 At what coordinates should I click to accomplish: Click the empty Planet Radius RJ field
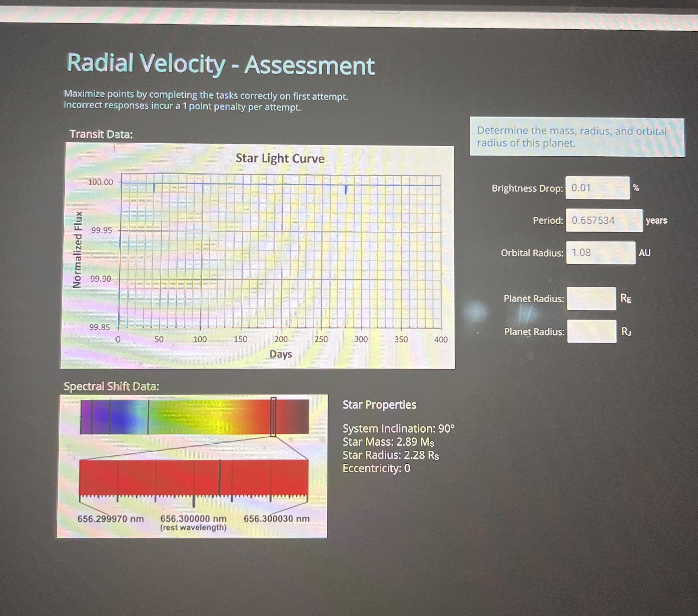[592, 332]
